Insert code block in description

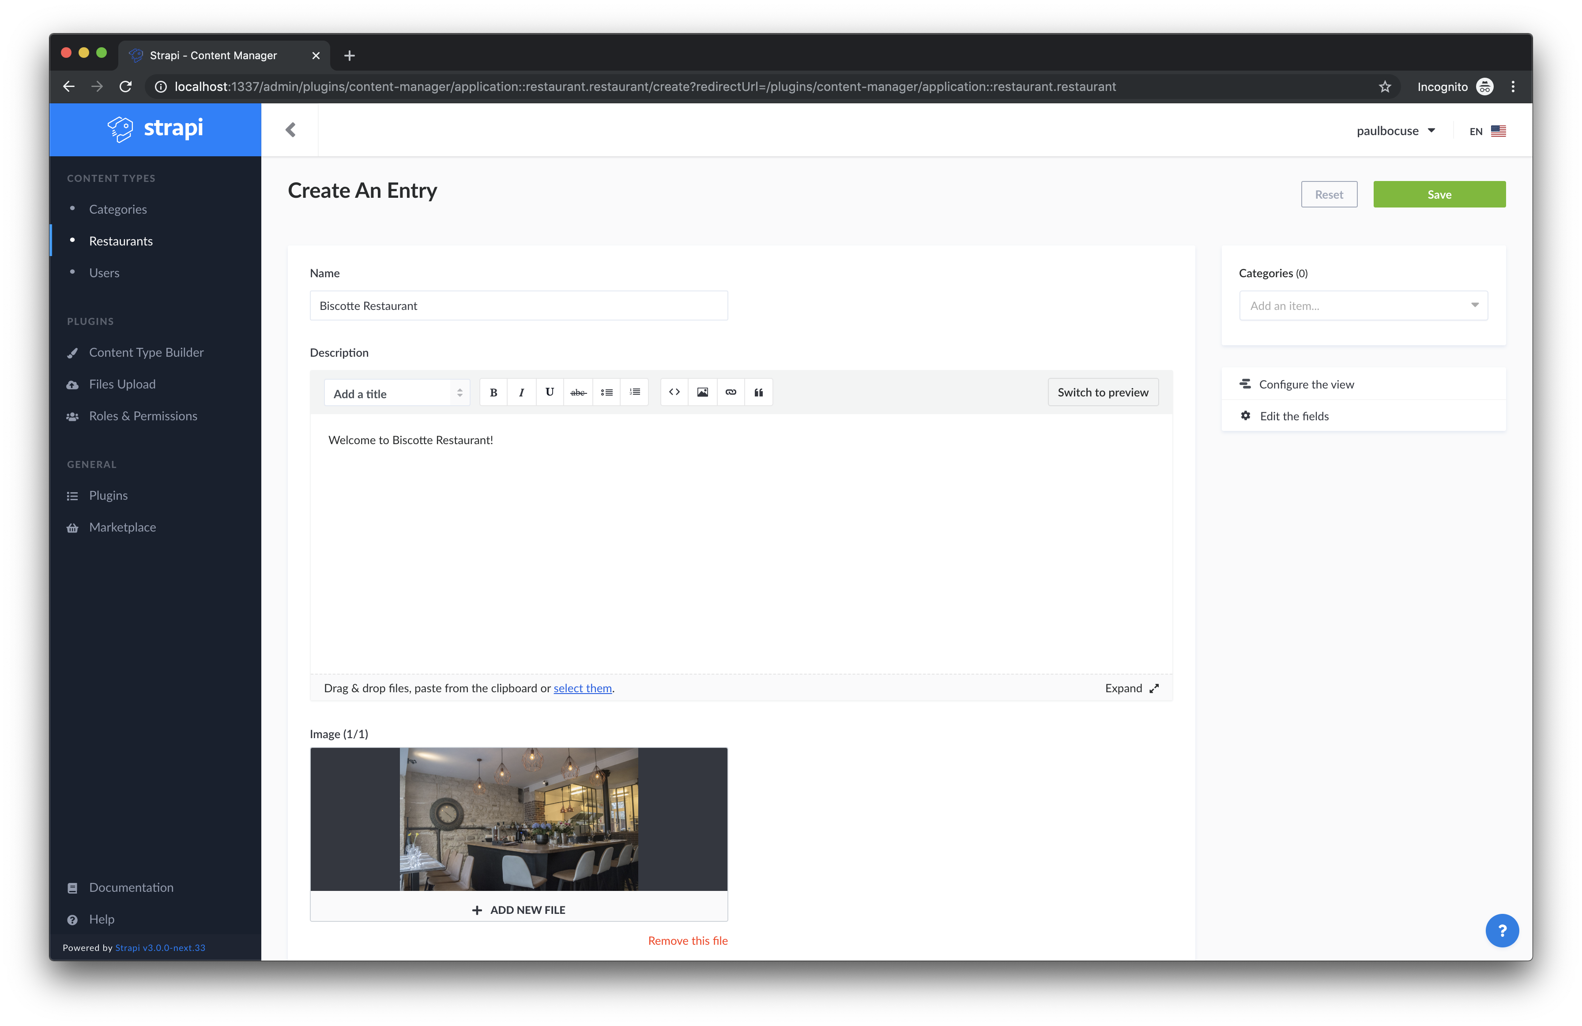(x=674, y=392)
